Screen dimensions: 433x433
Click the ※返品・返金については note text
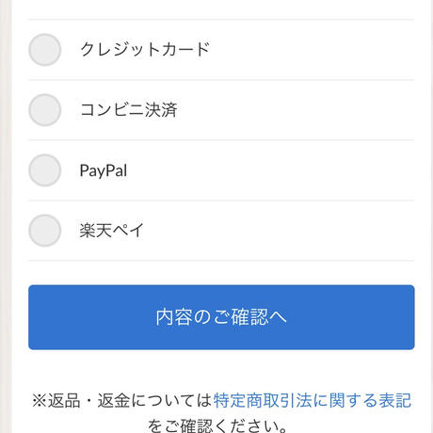pos(122,401)
